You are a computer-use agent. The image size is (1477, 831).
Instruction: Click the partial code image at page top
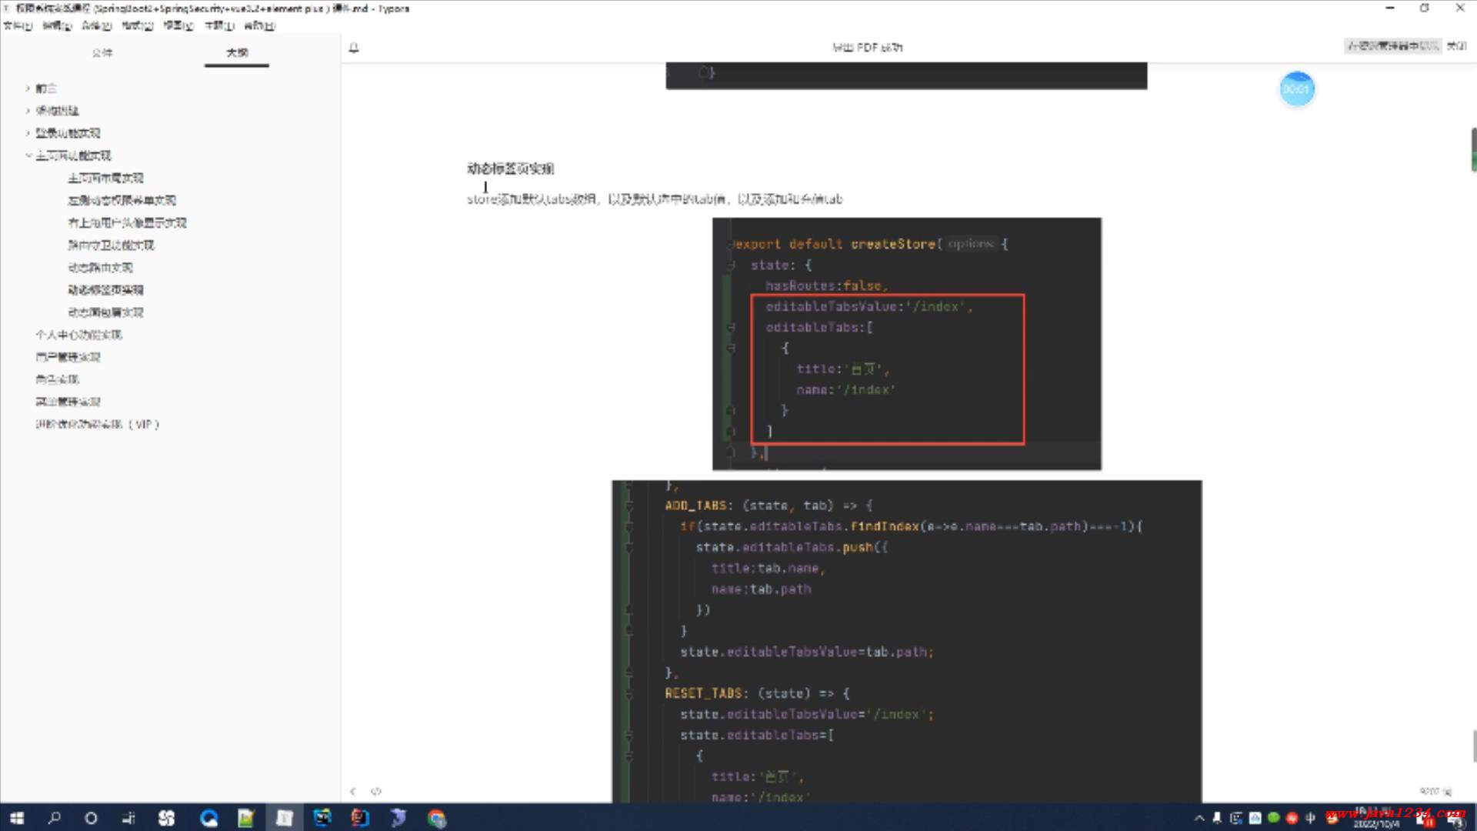(906, 75)
